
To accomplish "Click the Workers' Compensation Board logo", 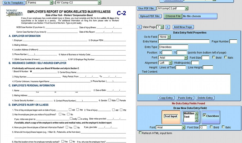I will point(14,13).
